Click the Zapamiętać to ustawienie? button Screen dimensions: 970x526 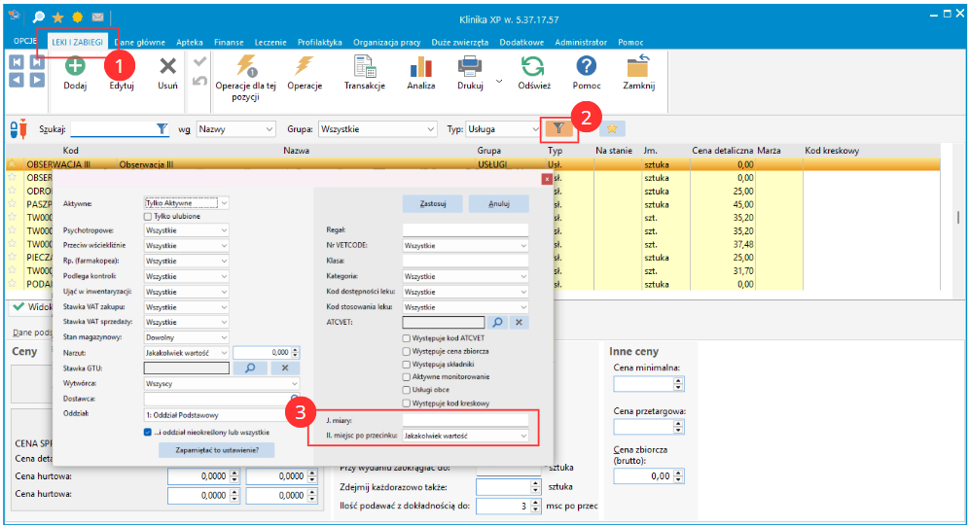(217, 450)
